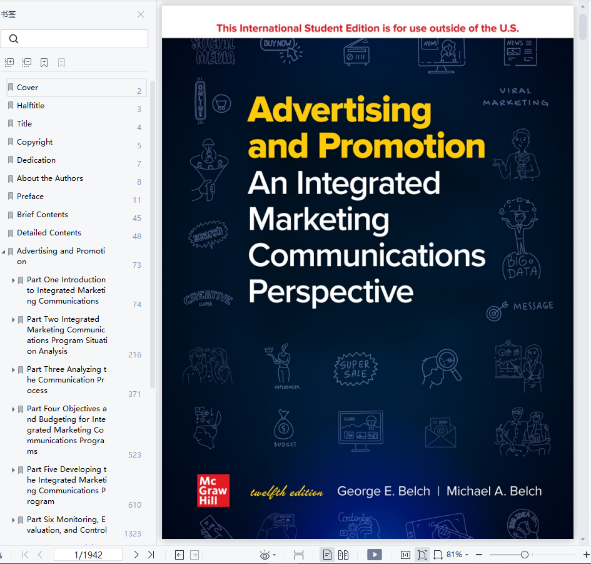This screenshot has height=564, width=591.
Task: Jump to the Copyright bookmark
Action: point(76,142)
